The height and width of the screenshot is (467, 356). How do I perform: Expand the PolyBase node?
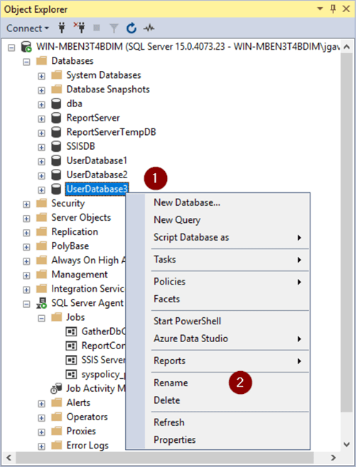pos(26,247)
